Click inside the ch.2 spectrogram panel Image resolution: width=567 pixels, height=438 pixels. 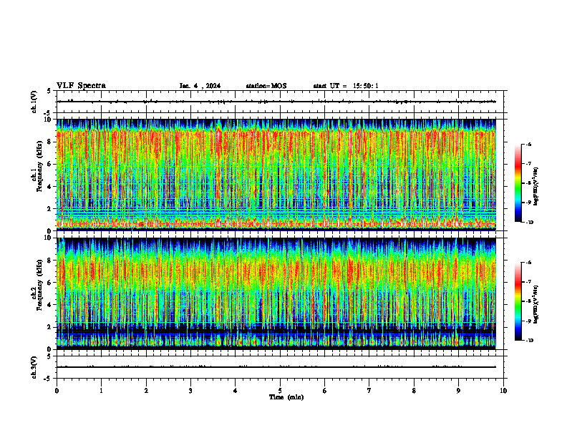276,293
